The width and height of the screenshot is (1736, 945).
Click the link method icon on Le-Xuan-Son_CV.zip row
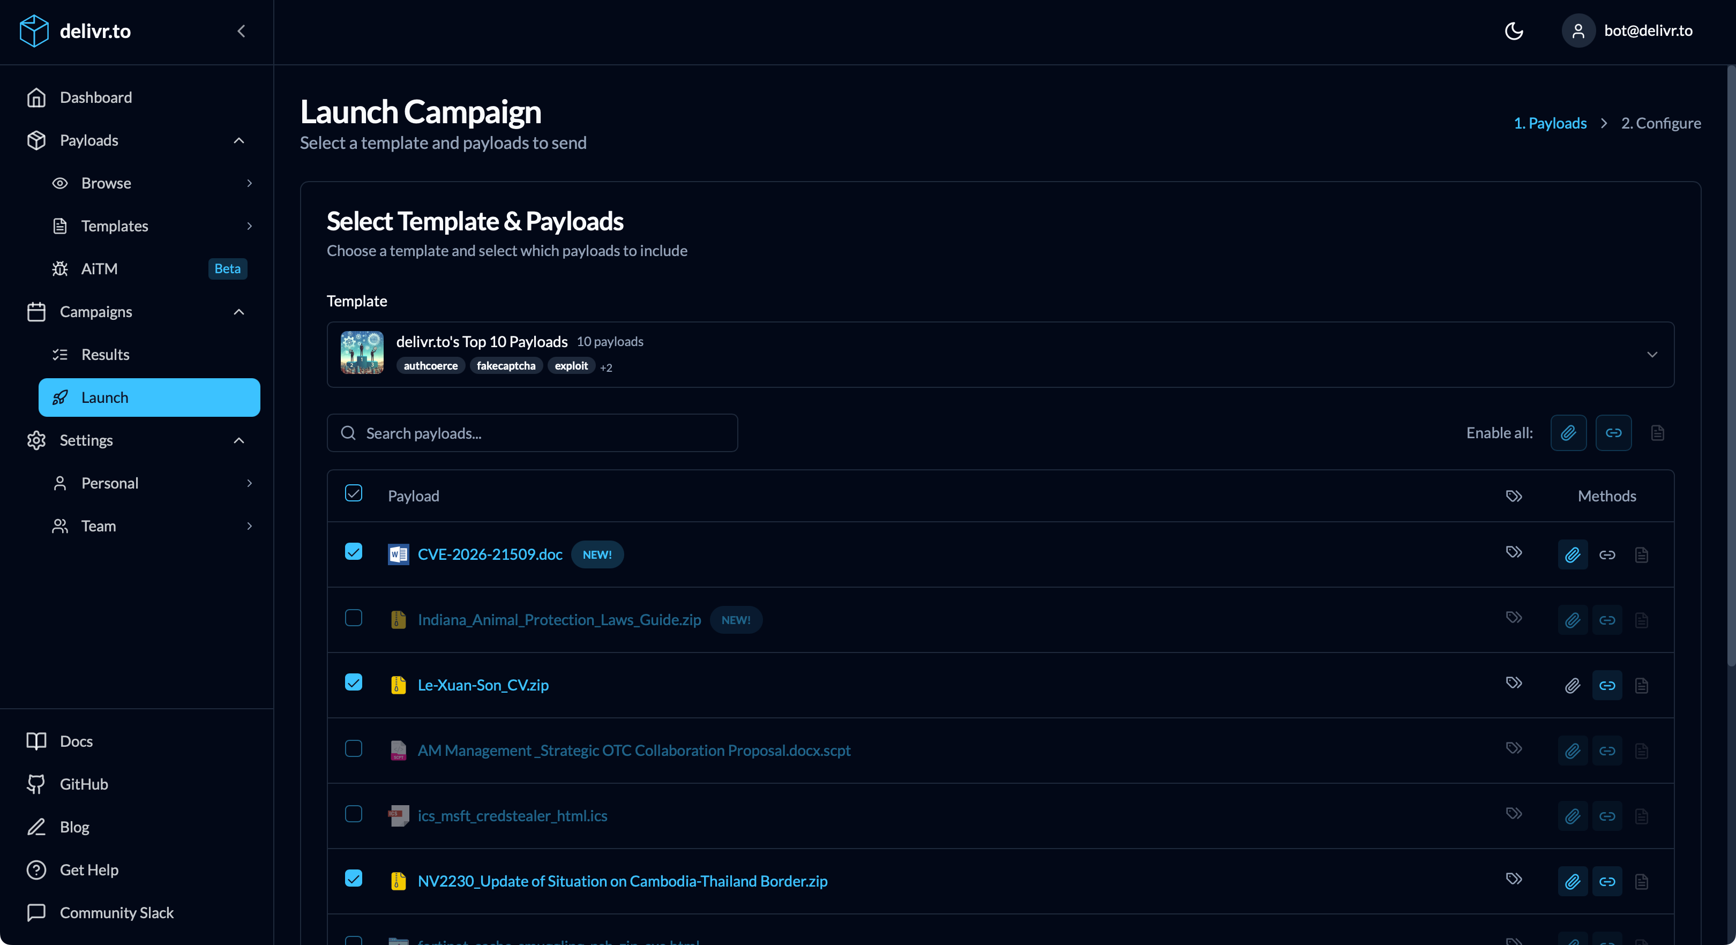pyautogui.click(x=1607, y=686)
